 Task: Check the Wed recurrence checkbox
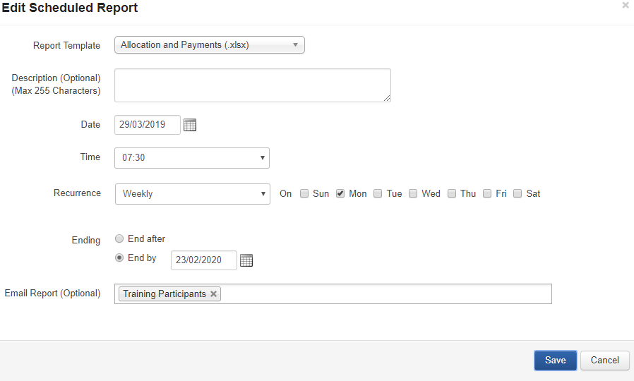413,193
